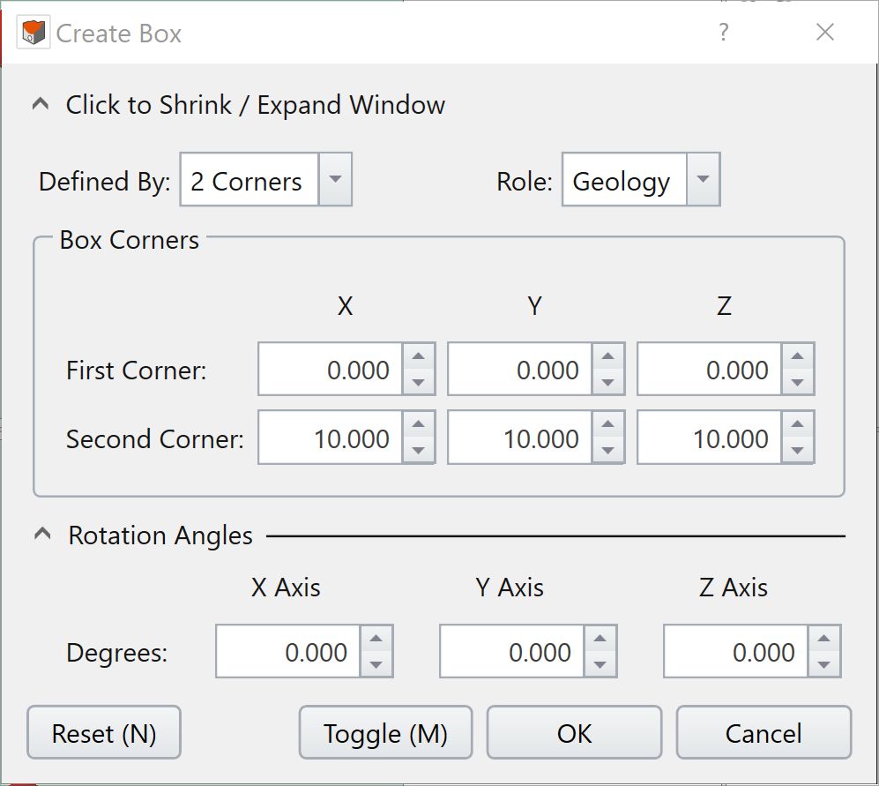The height and width of the screenshot is (786, 879).
Task: Increase First Corner Y with up arrow
Action: coord(607,356)
